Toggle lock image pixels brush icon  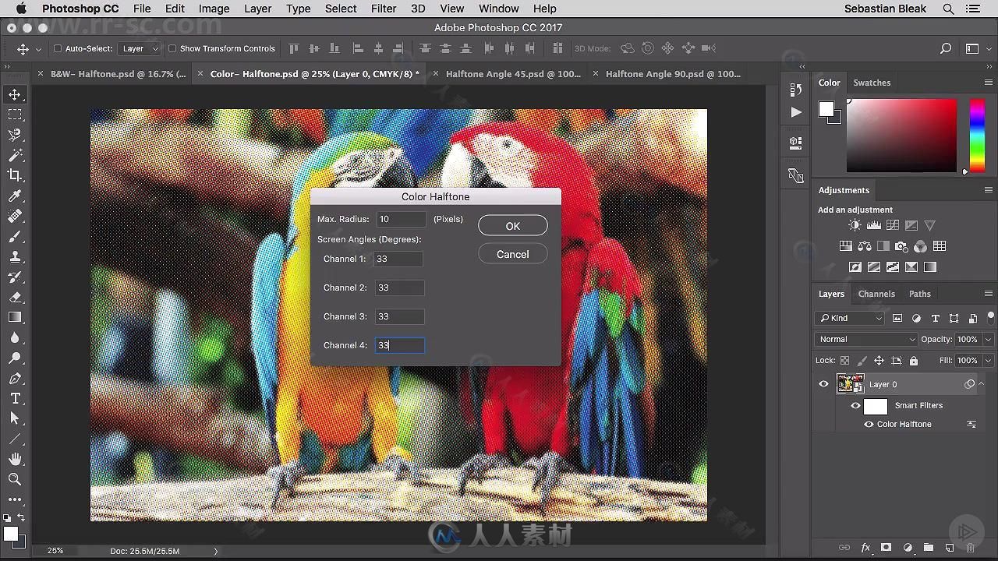click(x=862, y=361)
